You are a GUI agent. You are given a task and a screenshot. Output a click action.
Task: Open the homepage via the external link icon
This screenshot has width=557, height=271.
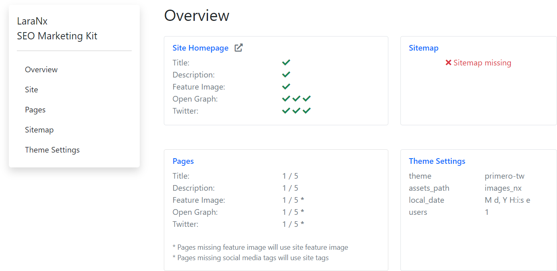(x=238, y=47)
